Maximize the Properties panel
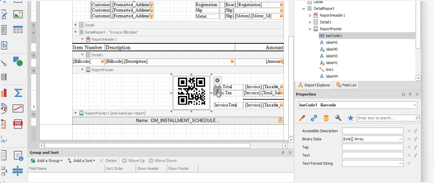This screenshot has width=434, height=183. [x=404, y=94]
